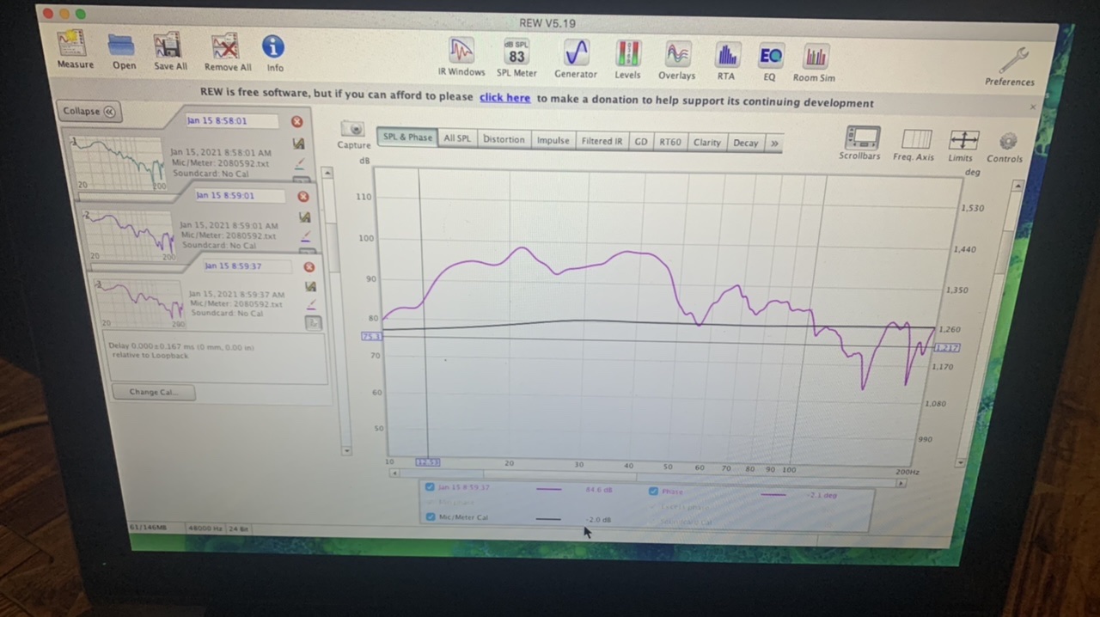This screenshot has height=617, width=1100.
Task: Open the RTA analyzer
Action: click(726, 58)
